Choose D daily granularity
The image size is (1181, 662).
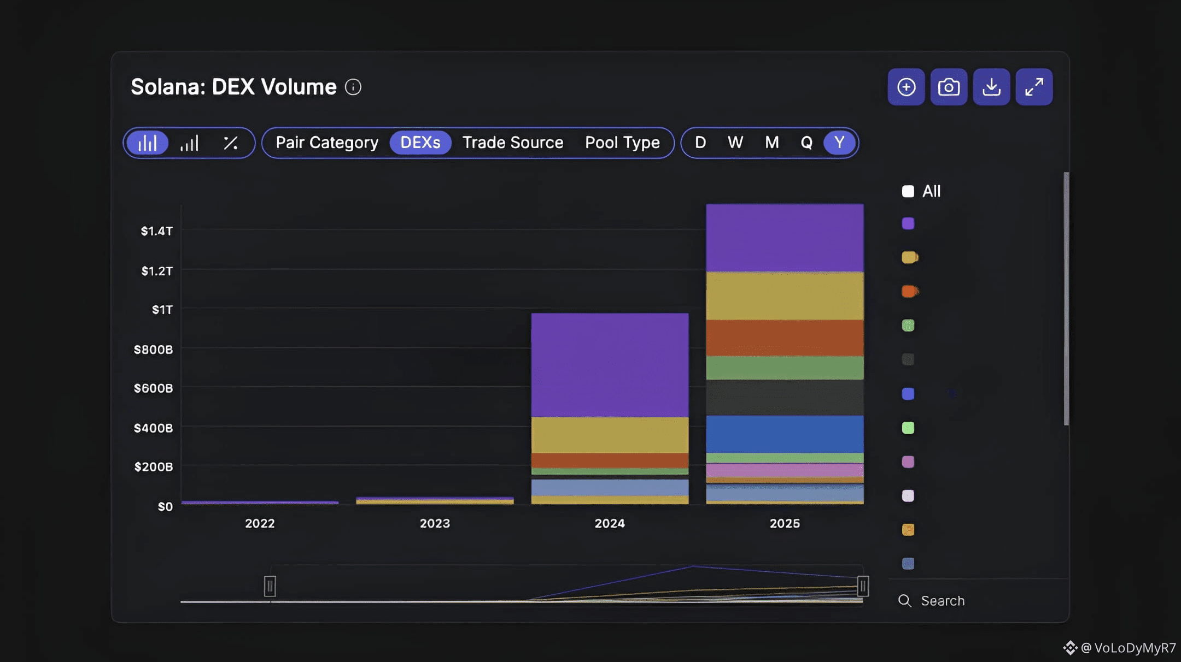point(700,143)
